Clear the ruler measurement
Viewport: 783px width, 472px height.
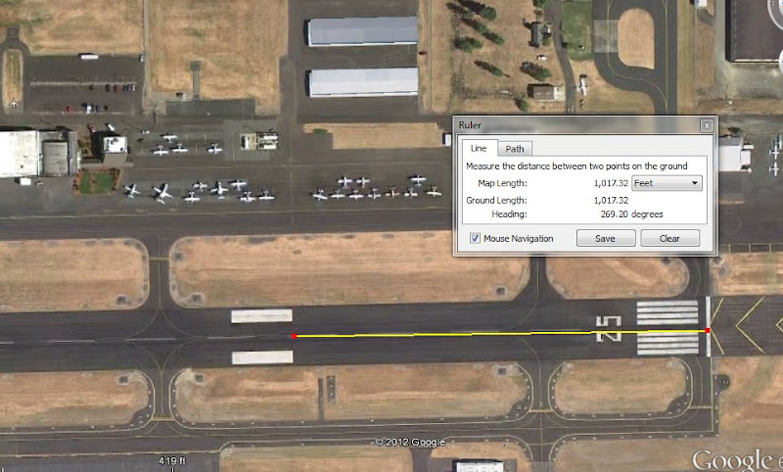[x=669, y=238]
